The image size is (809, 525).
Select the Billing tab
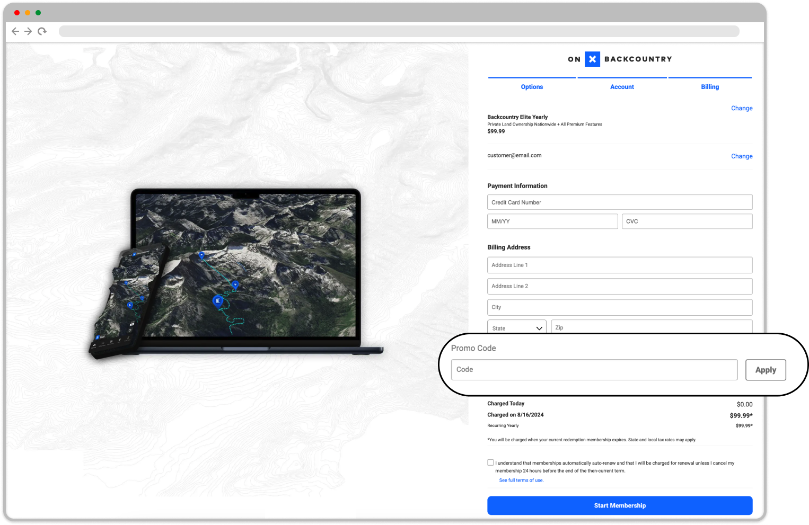(710, 87)
